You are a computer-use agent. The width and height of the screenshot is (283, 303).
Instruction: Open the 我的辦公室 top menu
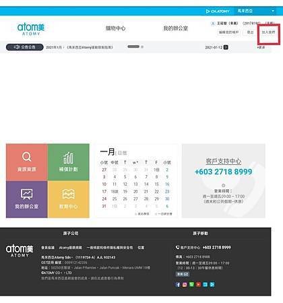tap(175, 28)
